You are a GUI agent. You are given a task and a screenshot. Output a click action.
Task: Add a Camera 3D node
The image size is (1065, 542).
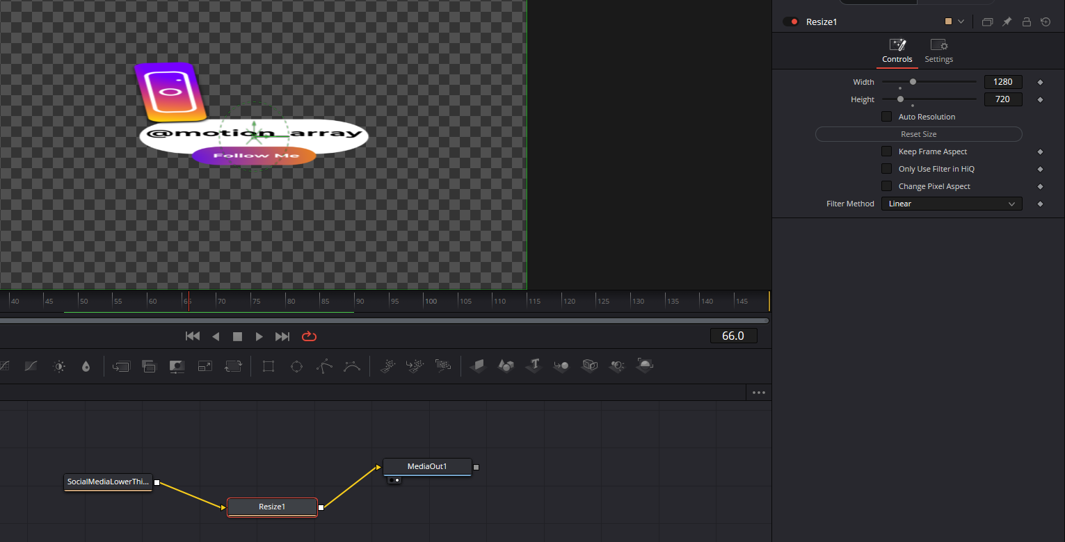590,366
